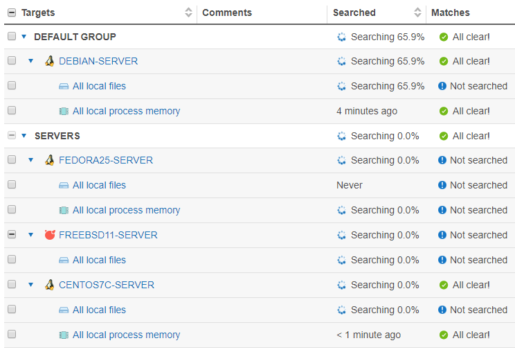Viewport: 515px width, 352px height.
Task: Click the Linux penguin icon beside DEBIAN-SERVER
Action: 49,61
